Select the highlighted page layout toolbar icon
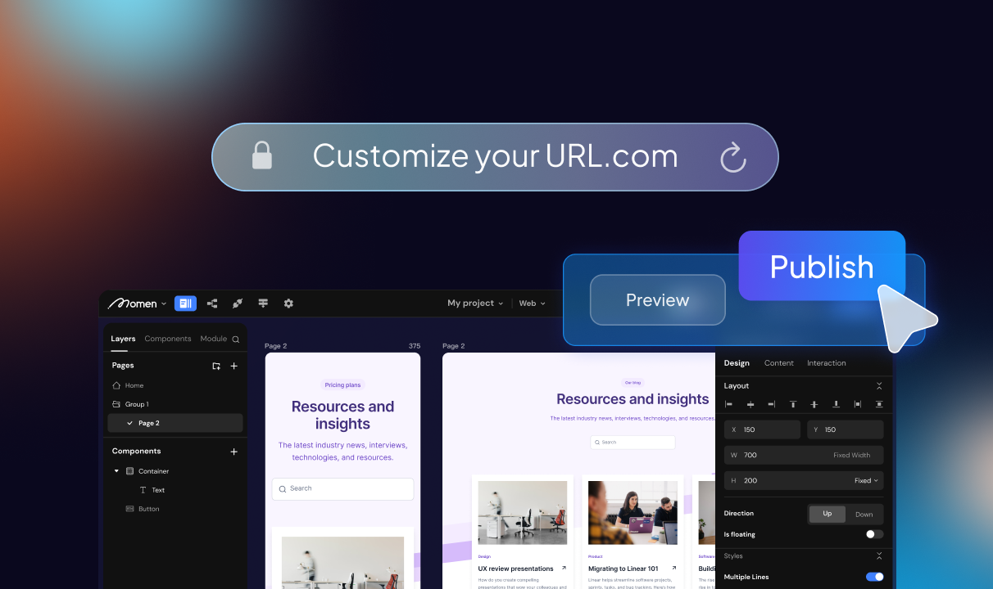 185,303
